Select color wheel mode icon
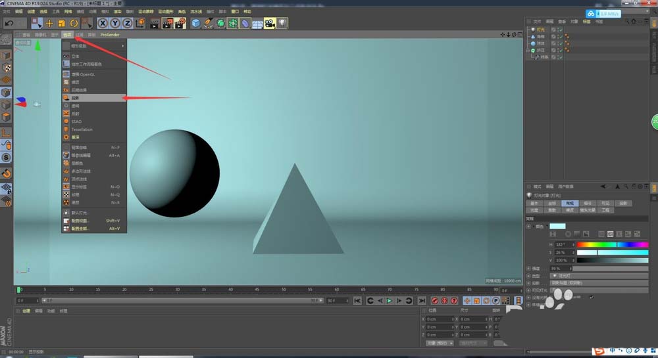Screen dimensions: 658x358 pos(568,234)
